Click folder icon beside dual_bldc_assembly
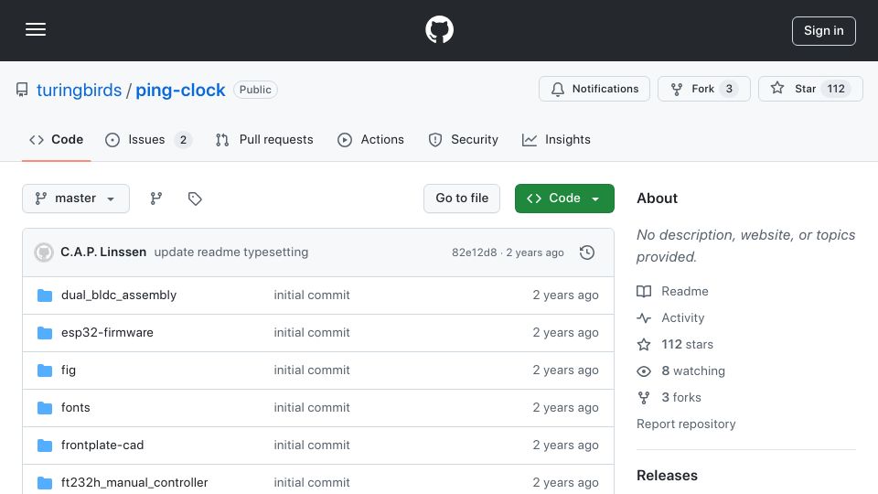Viewport: 878px width, 494px height. [45, 295]
